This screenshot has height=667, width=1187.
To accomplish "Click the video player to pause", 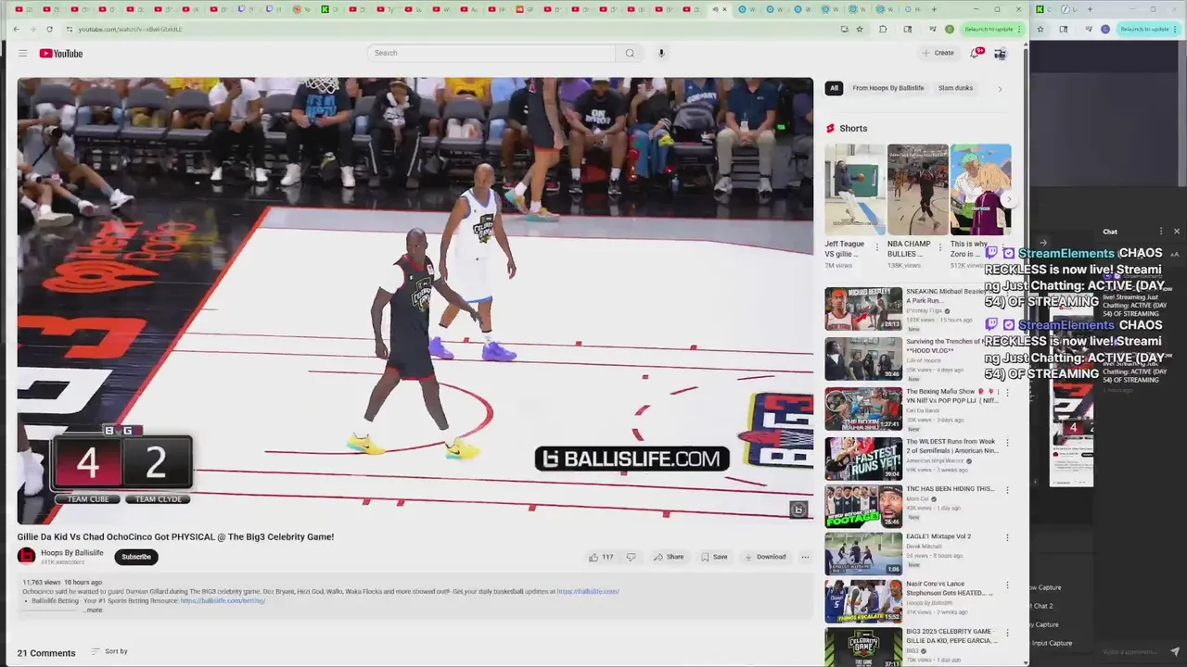I will pyautogui.click(x=415, y=301).
